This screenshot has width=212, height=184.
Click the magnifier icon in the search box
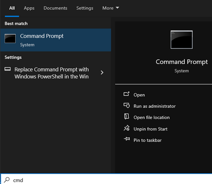(7, 180)
